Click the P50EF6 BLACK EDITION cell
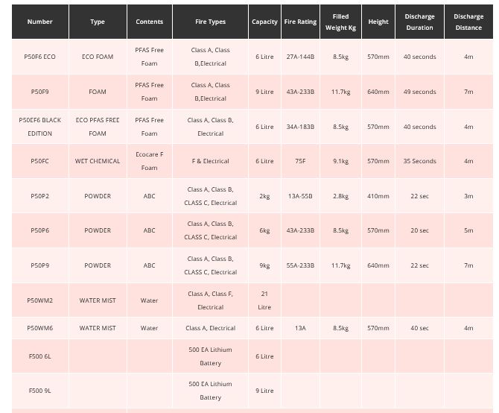The image size is (499, 413). coord(39,127)
